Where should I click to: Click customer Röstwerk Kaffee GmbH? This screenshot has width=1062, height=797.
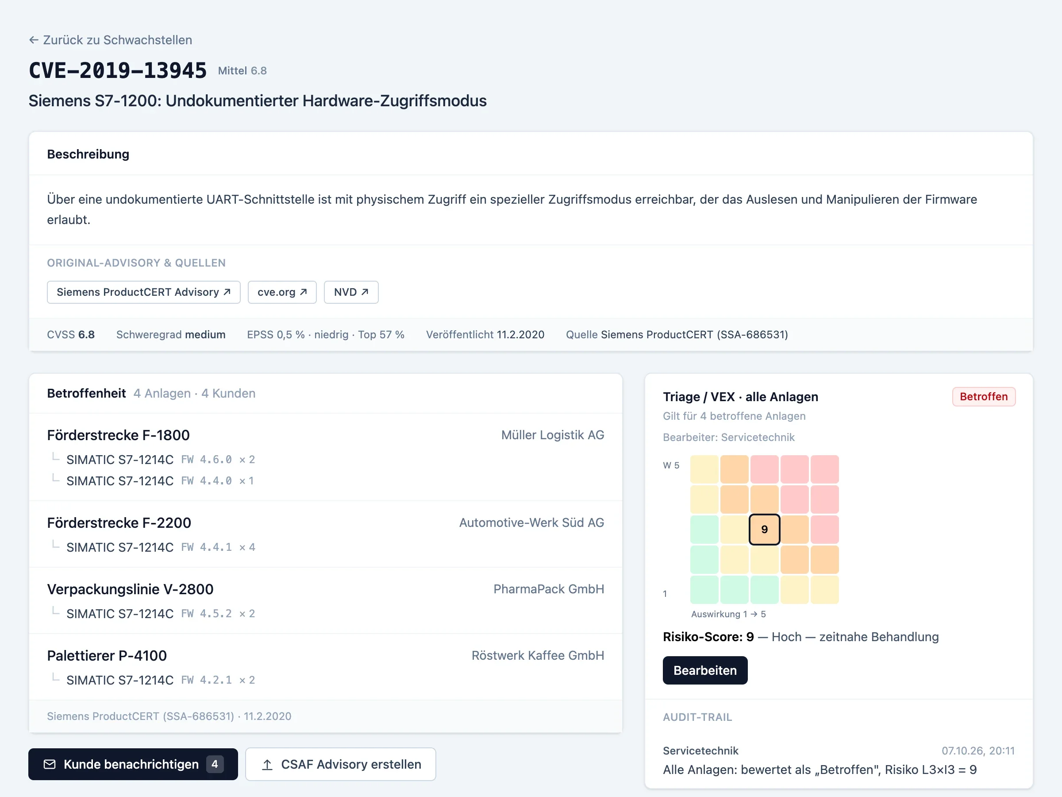[x=538, y=655]
